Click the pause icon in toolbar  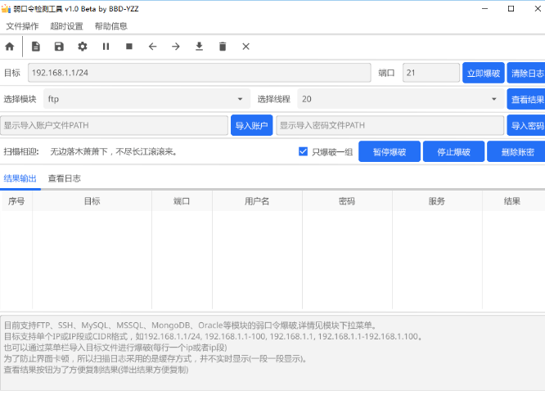[106, 47]
